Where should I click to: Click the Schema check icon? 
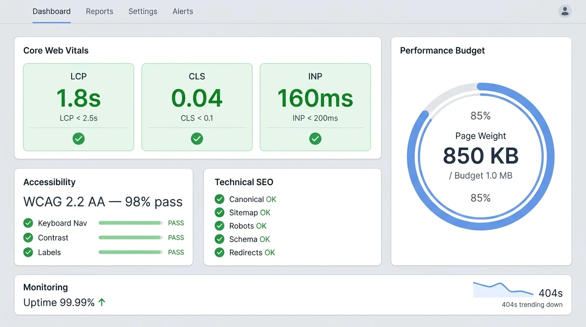(x=219, y=239)
